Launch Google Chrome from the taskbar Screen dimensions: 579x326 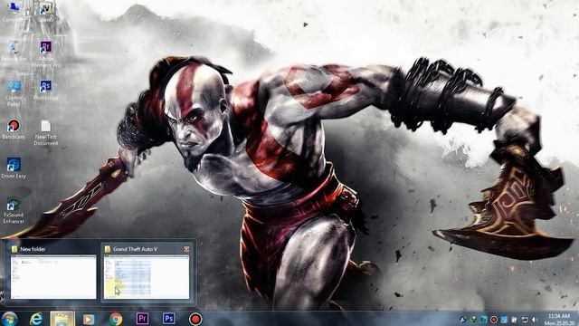point(116,319)
